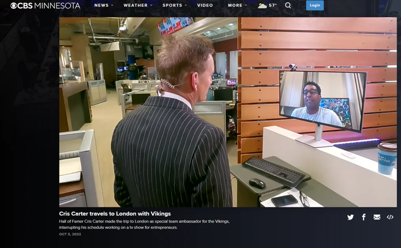Click the CBS Minnesota logo
401x248 pixels.
45,6
